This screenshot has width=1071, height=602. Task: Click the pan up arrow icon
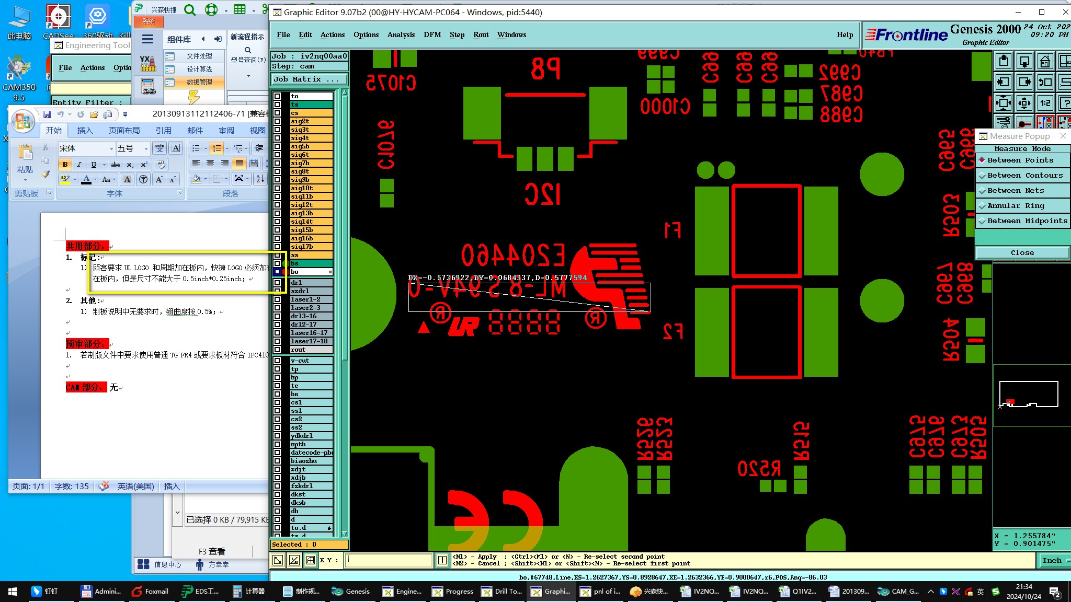(1004, 62)
